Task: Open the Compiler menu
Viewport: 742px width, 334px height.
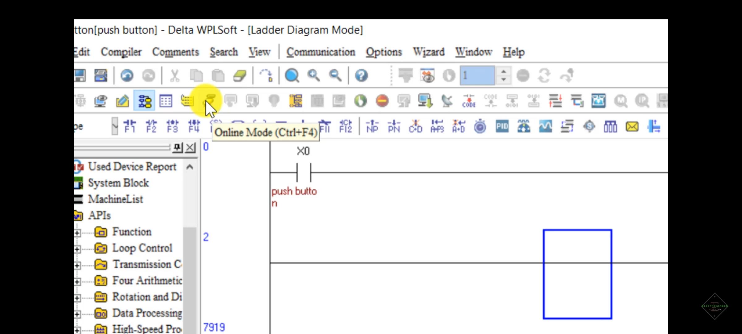Action: 121,52
